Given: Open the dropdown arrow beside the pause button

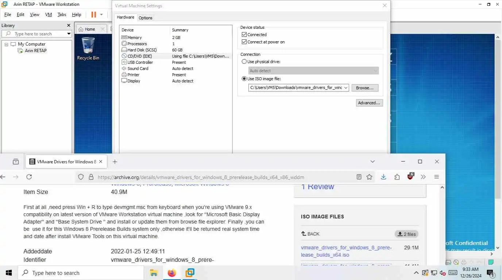Looking at the screenshot, I should (x=101, y=15).
